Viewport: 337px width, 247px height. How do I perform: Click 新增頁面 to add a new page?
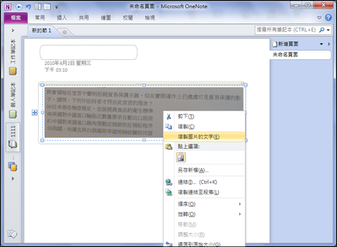click(285, 44)
